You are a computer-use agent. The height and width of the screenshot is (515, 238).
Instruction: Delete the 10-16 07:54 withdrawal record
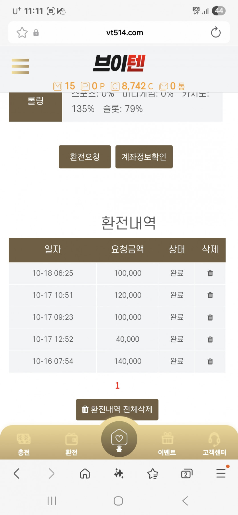coord(210,362)
